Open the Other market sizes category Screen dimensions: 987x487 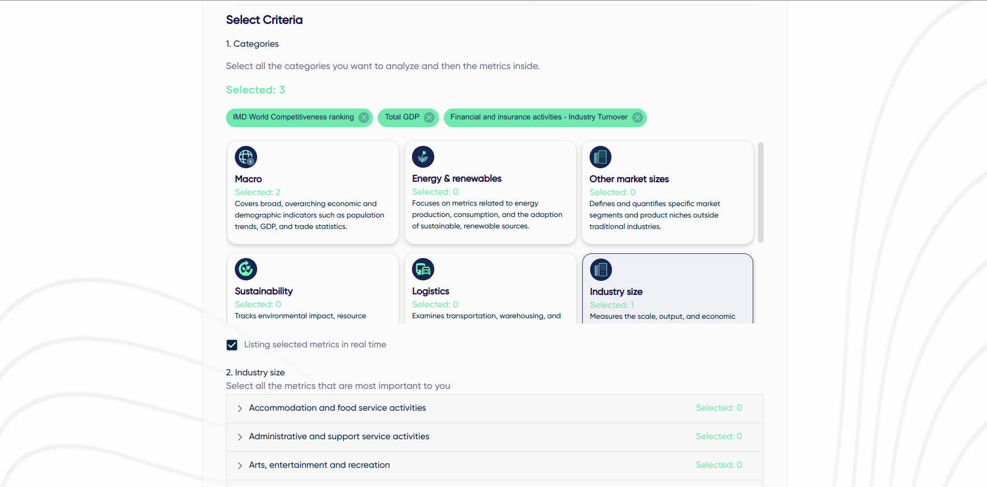coord(668,193)
